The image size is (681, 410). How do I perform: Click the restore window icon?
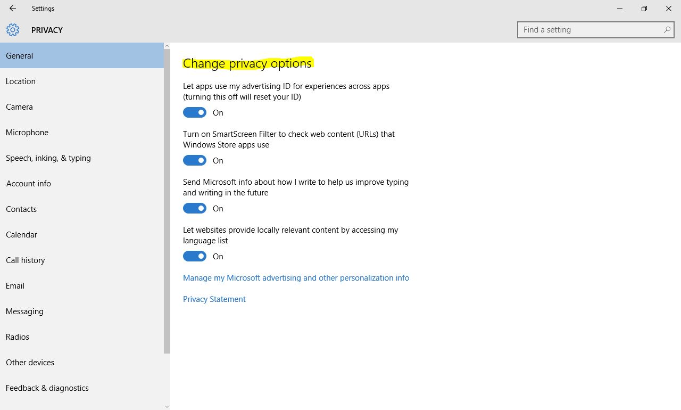[644, 9]
